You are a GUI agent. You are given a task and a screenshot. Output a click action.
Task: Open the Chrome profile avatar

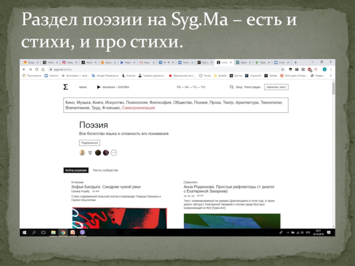coord(324,70)
